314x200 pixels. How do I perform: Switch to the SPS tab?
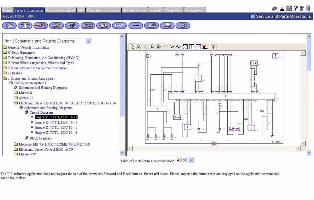[81, 10]
